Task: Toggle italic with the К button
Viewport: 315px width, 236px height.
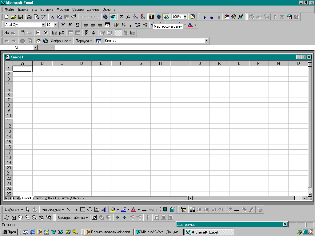Action: pyautogui.click(x=70, y=25)
